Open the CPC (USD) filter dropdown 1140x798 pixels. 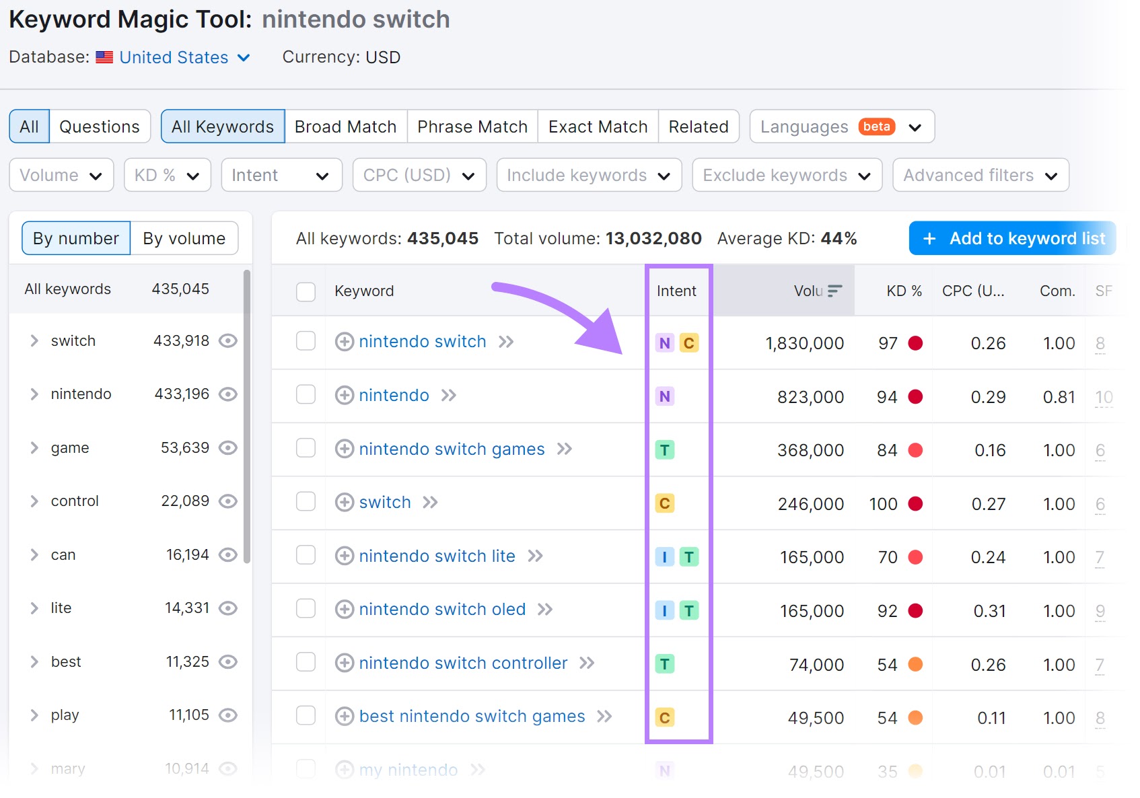click(420, 176)
